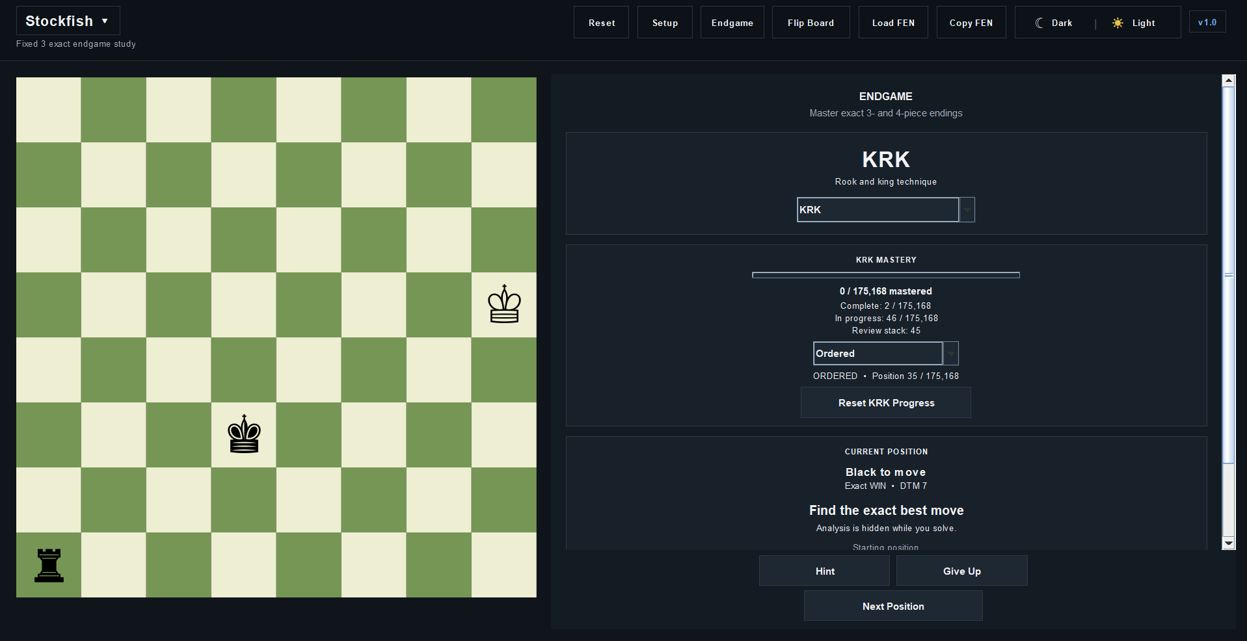This screenshot has width=1247, height=641.
Task: Go to the Next Position
Action: click(893, 606)
